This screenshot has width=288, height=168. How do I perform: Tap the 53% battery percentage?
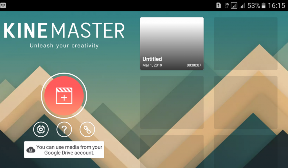[x=254, y=6]
